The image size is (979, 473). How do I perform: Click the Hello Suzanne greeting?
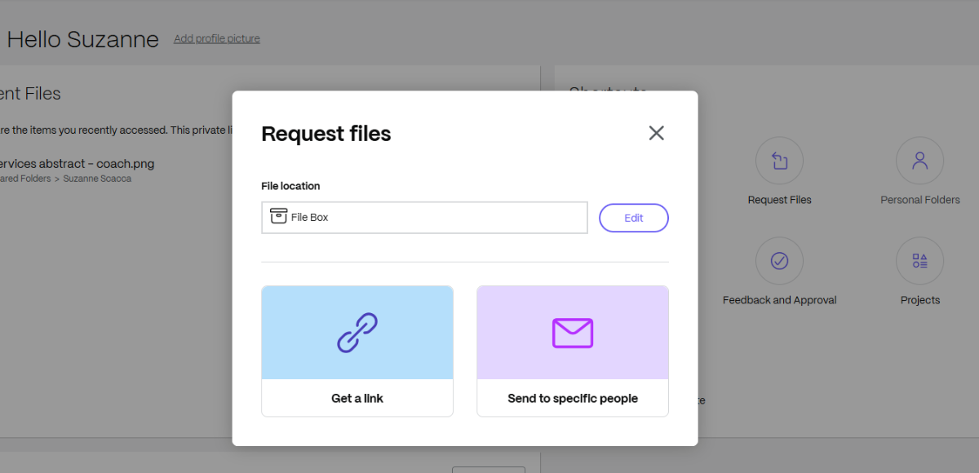(x=82, y=39)
